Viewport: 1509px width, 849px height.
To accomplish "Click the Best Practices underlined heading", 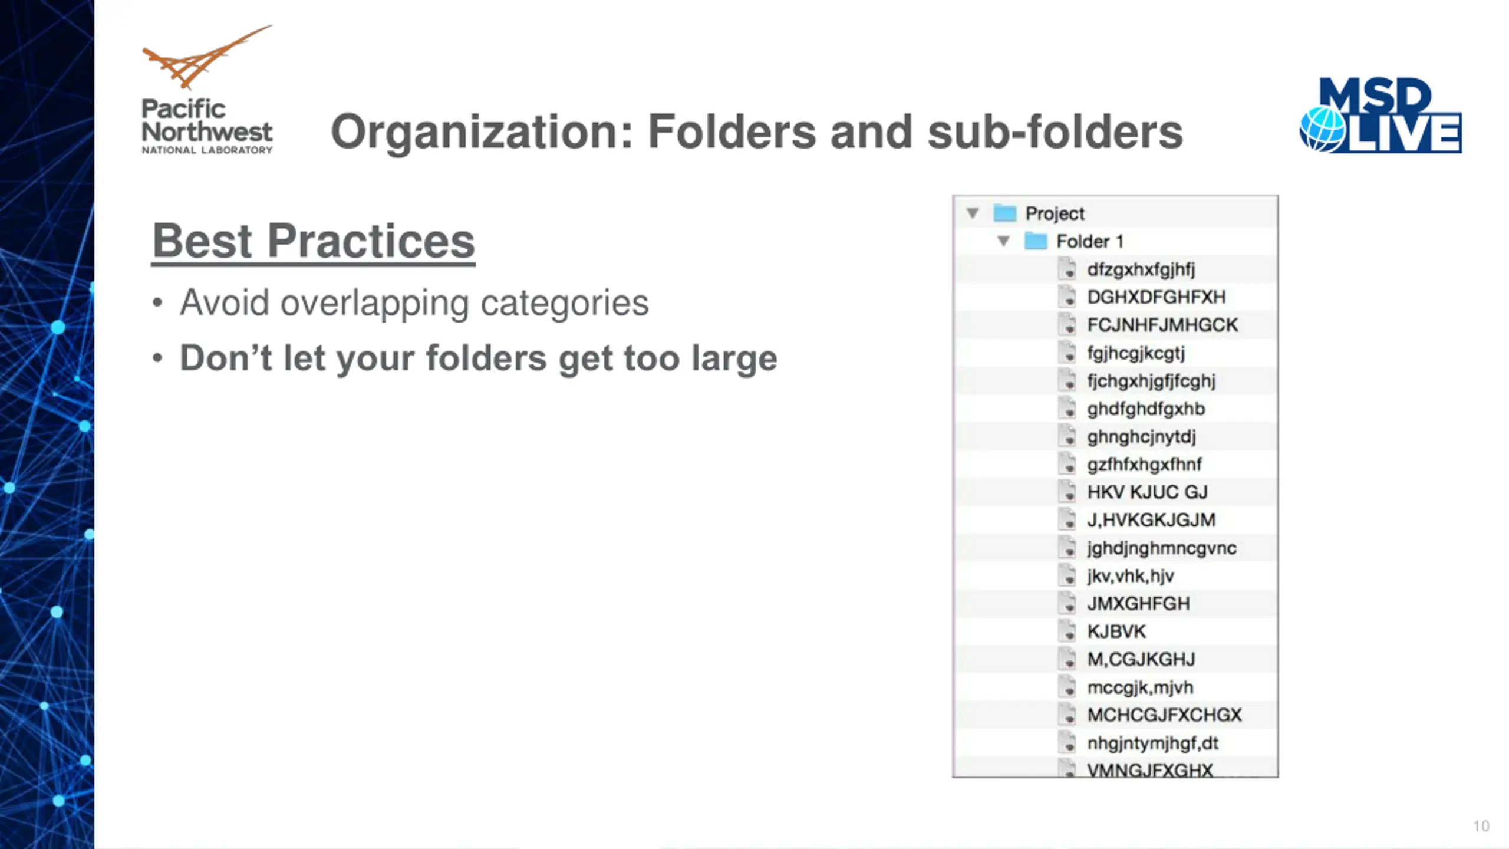I will click(x=314, y=242).
